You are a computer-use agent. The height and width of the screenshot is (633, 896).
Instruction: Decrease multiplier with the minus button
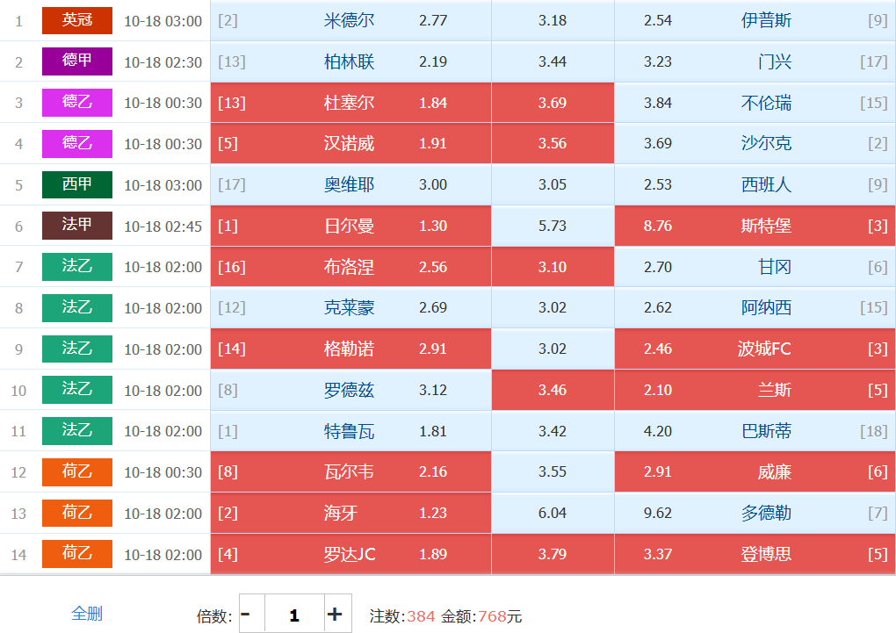tap(245, 615)
